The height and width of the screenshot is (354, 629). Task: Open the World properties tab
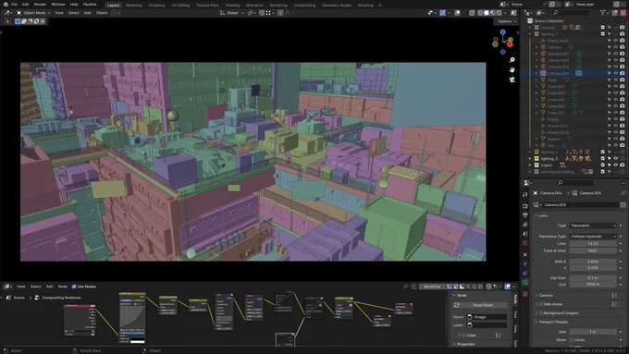click(525, 243)
